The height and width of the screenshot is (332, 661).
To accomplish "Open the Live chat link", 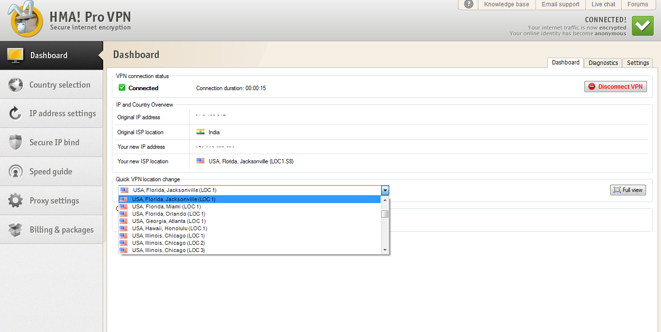I will (603, 4).
